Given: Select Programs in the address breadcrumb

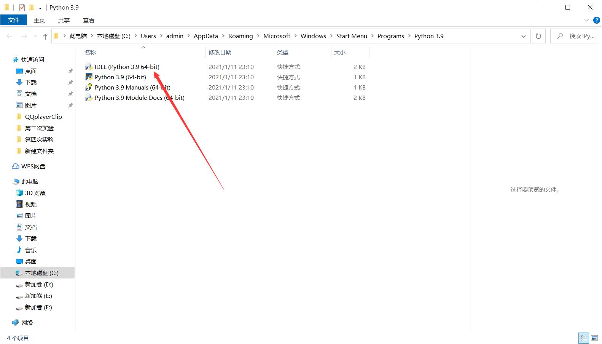Looking at the screenshot, I should [x=391, y=36].
